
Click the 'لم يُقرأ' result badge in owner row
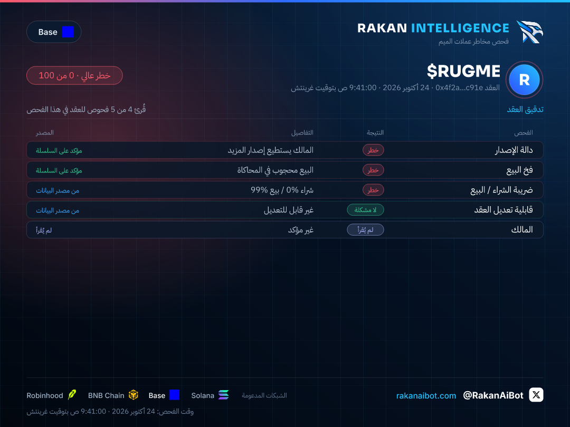click(365, 230)
